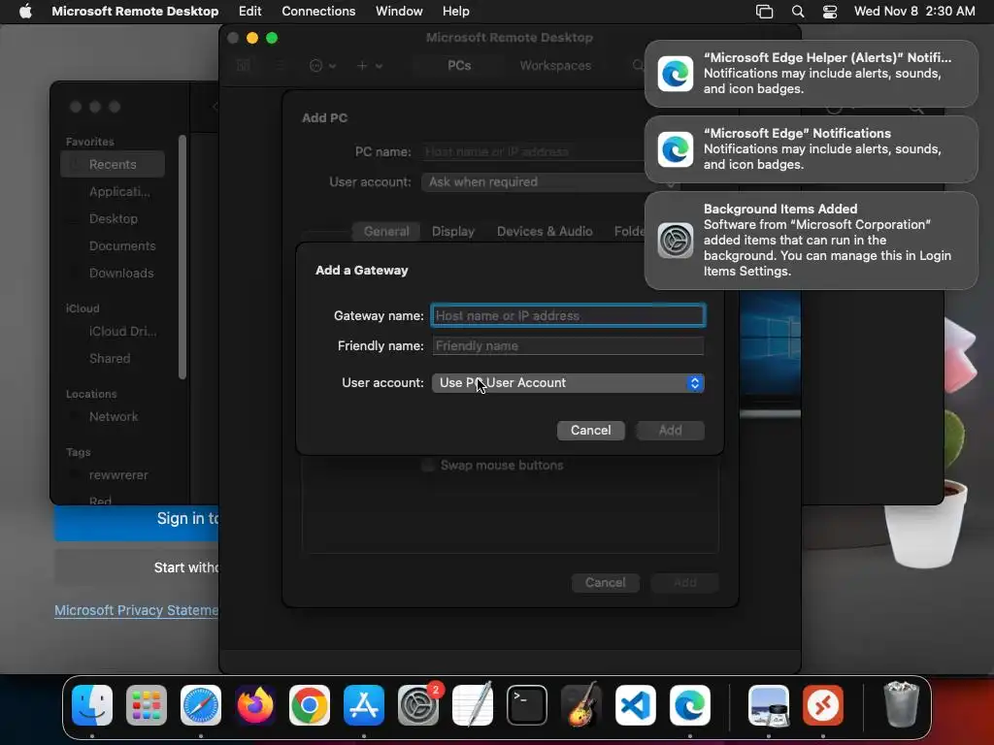Toggle Swap mouse buttons checkbox
994x745 pixels.
[x=428, y=465]
